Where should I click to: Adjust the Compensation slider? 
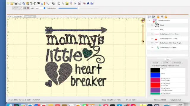78,8
